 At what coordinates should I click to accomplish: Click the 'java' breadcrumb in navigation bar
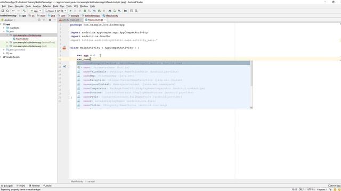point(52,15)
